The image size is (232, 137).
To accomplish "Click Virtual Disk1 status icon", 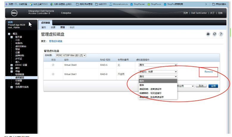I will click(x=53, y=74).
